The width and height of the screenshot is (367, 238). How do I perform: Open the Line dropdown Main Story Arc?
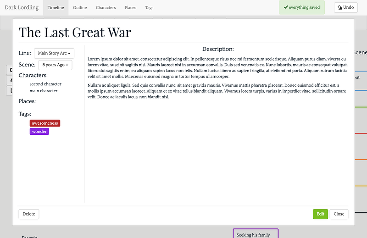pyautogui.click(x=54, y=53)
